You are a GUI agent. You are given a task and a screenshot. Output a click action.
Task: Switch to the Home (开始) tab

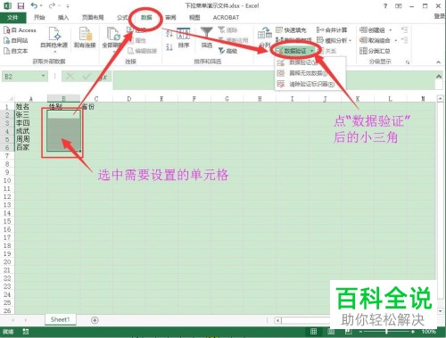pos(39,18)
